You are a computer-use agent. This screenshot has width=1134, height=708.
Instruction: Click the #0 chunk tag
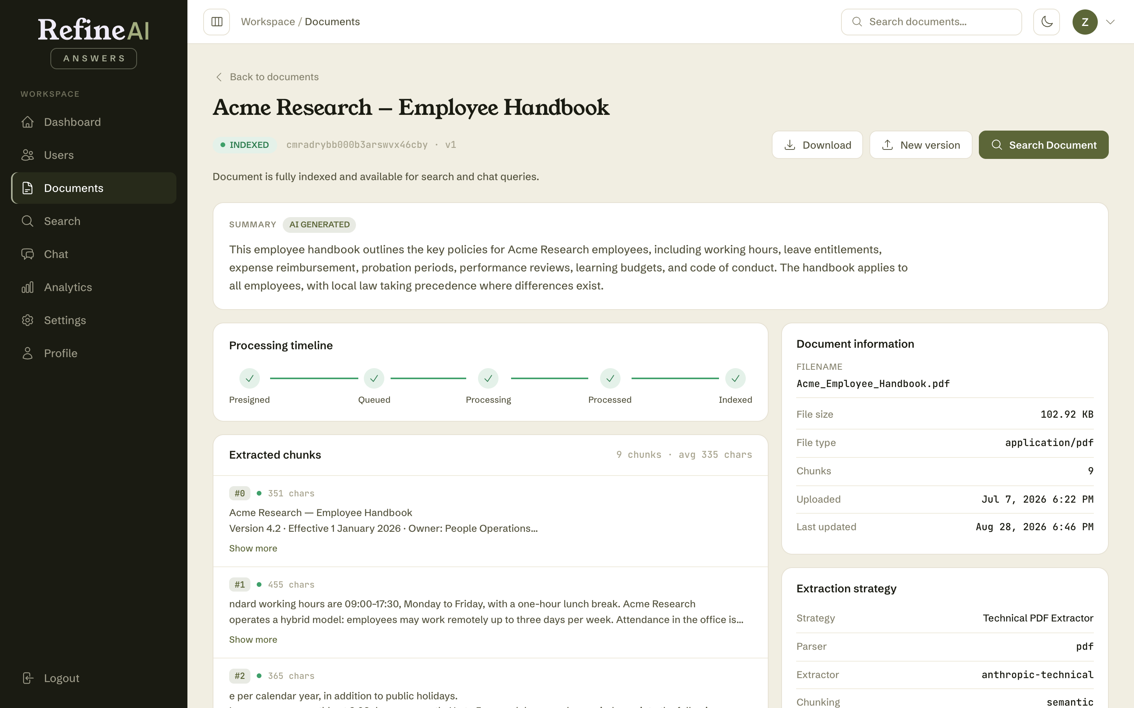click(239, 494)
